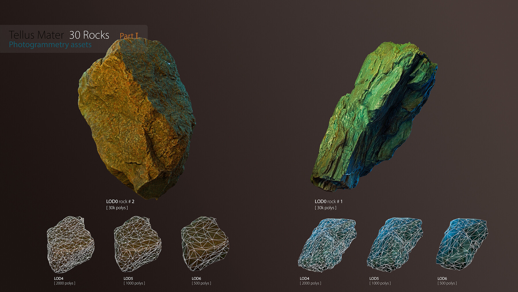Click the "30 Rocks" title text
518x292 pixels.
click(x=89, y=35)
